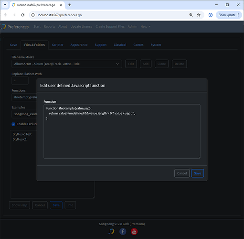Reload the page with refresh icon
The width and height of the screenshot is (244, 239).
[x=23, y=15]
